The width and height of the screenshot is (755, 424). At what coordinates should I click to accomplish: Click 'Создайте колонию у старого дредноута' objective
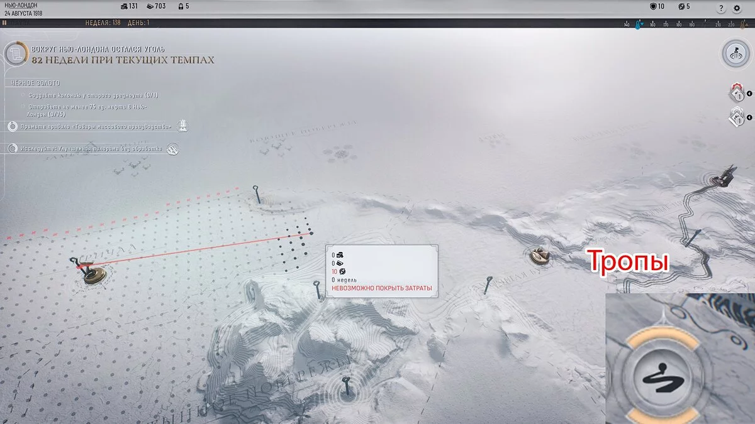tap(92, 95)
